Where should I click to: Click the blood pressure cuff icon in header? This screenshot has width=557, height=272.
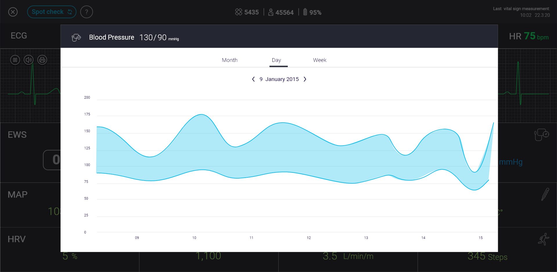point(76,37)
